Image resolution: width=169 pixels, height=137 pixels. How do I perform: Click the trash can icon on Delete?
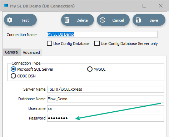click(x=67, y=20)
